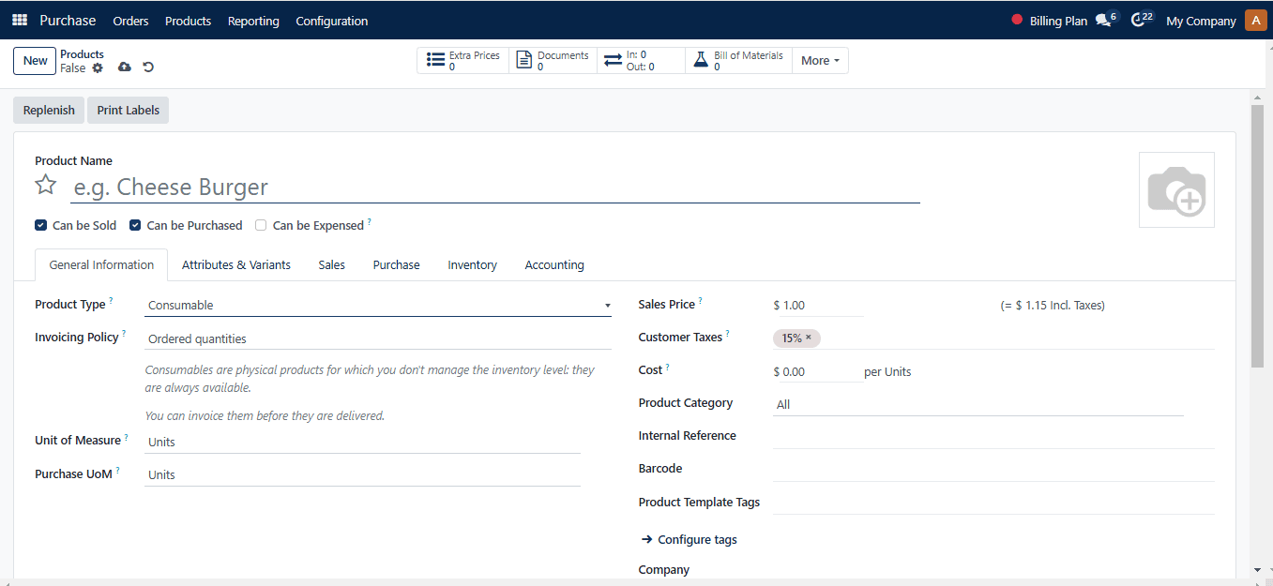Open the Product Type dropdown
The height and width of the screenshot is (586, 1273).
point(378,305)
